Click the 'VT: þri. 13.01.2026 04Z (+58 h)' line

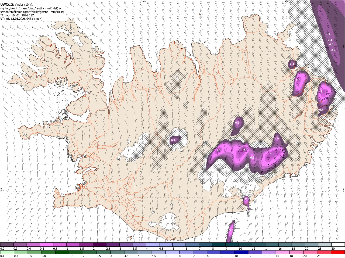(x=22, y=19)
